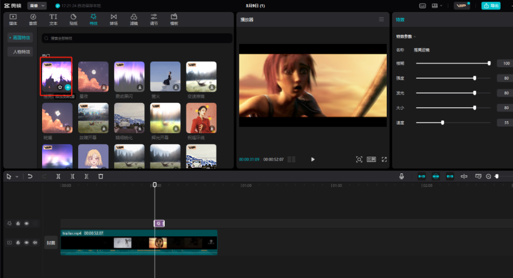Download the 萤火 effect

pyautogui.click(x=176, y=87)
